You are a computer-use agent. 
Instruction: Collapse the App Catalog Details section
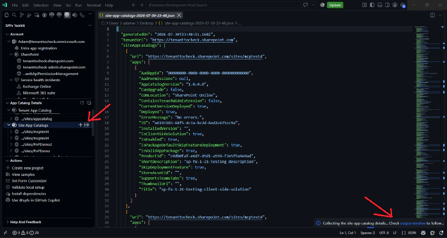tap(7, 103)
